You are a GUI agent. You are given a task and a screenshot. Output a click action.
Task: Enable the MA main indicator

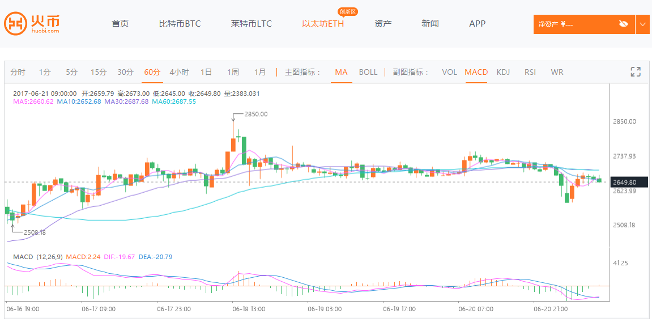point(341,72)
